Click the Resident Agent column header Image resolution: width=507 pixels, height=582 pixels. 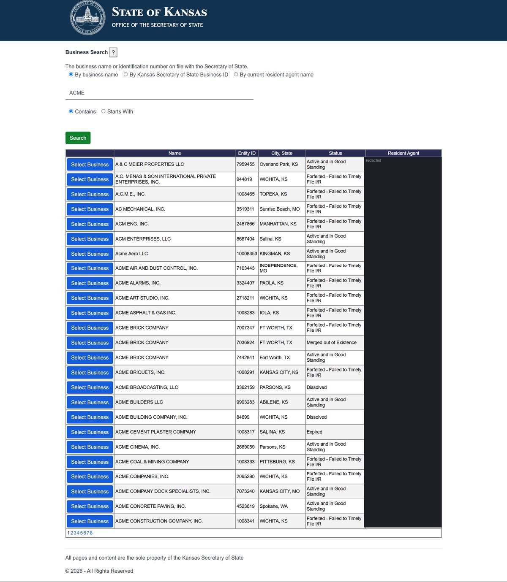[403, 153]
